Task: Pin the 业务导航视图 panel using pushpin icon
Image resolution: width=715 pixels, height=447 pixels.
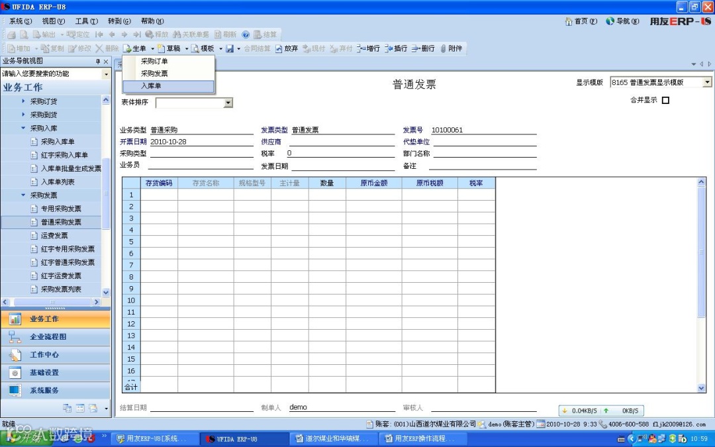Action: pyautogui.click(x=97, y=62)
